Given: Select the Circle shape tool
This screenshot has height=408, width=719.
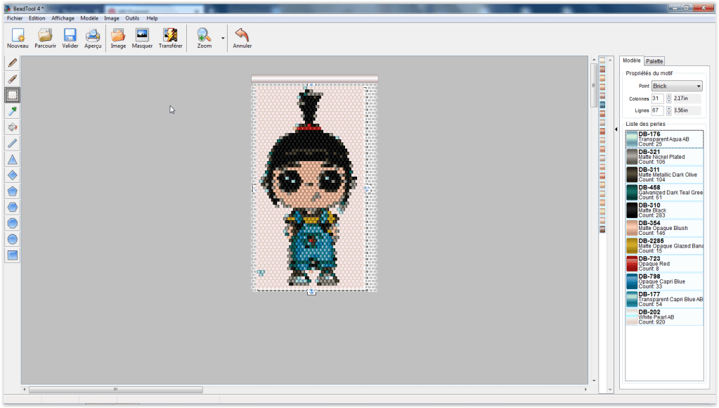Looking at the screenshot, I should (12, 238).
